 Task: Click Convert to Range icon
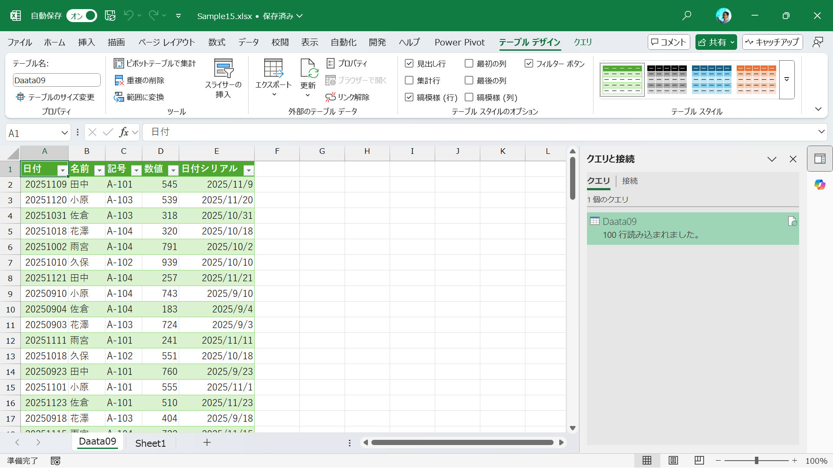118,97
